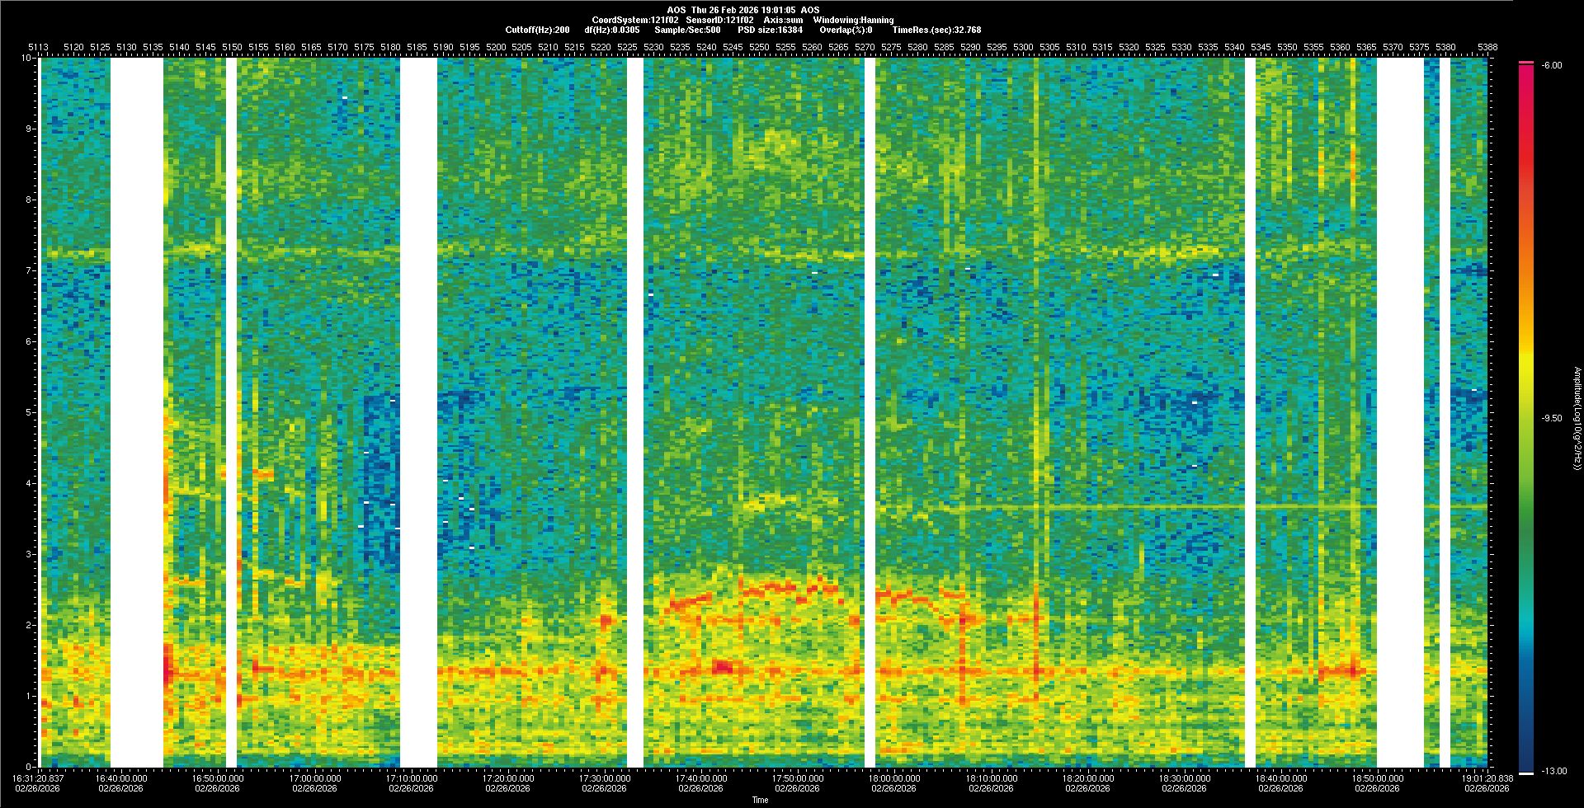
Task: Select the 18:00:00.000 time axis label
Action: coord(894,777)
